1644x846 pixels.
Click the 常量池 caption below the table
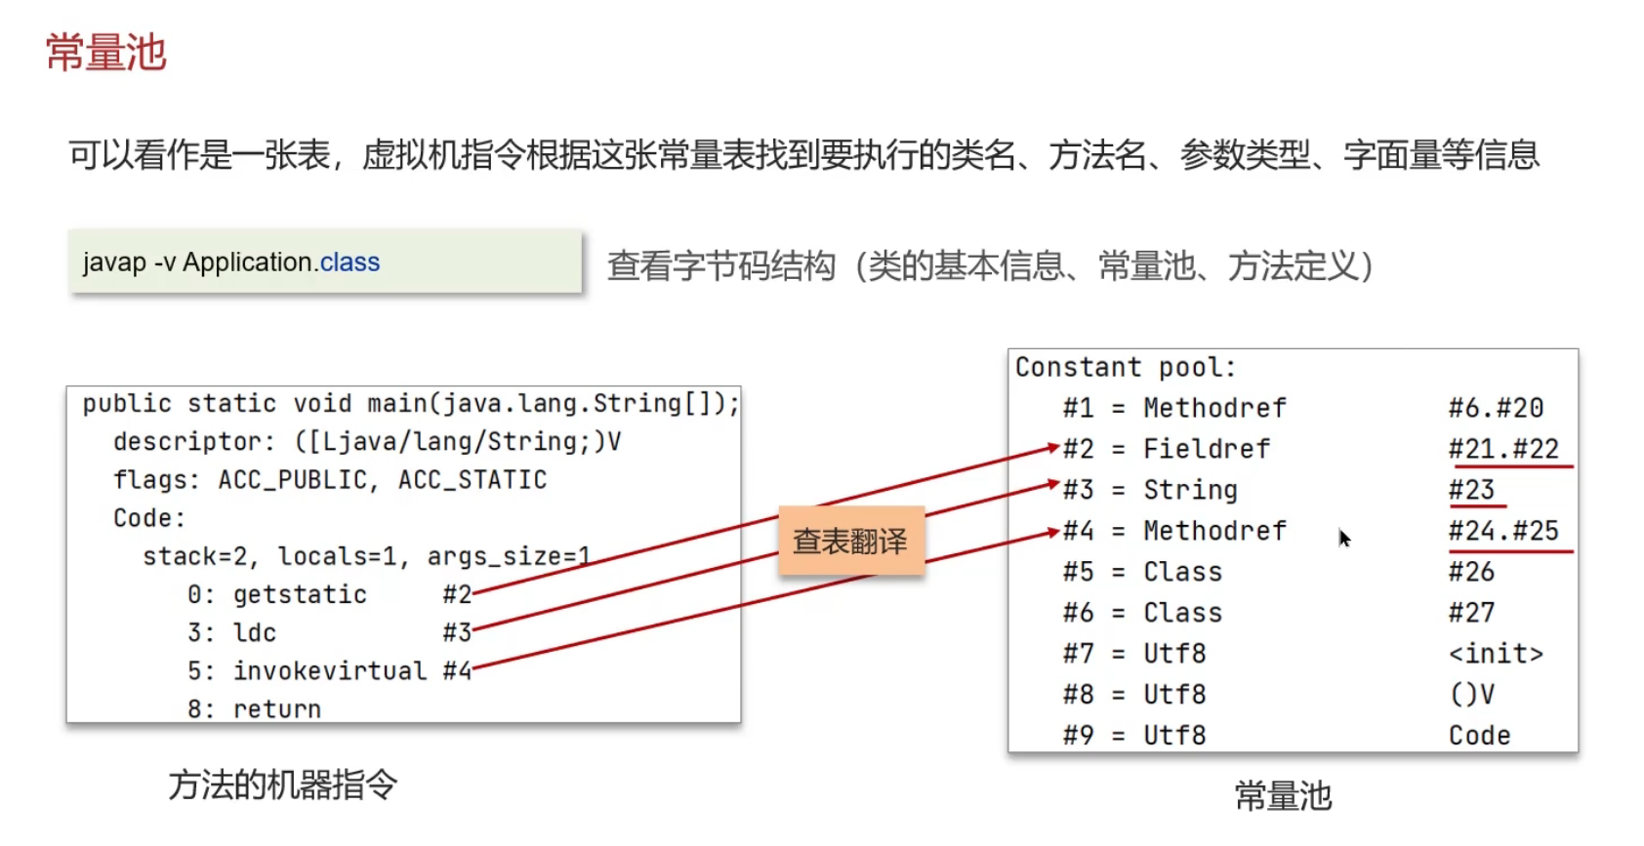(1283, 796)
